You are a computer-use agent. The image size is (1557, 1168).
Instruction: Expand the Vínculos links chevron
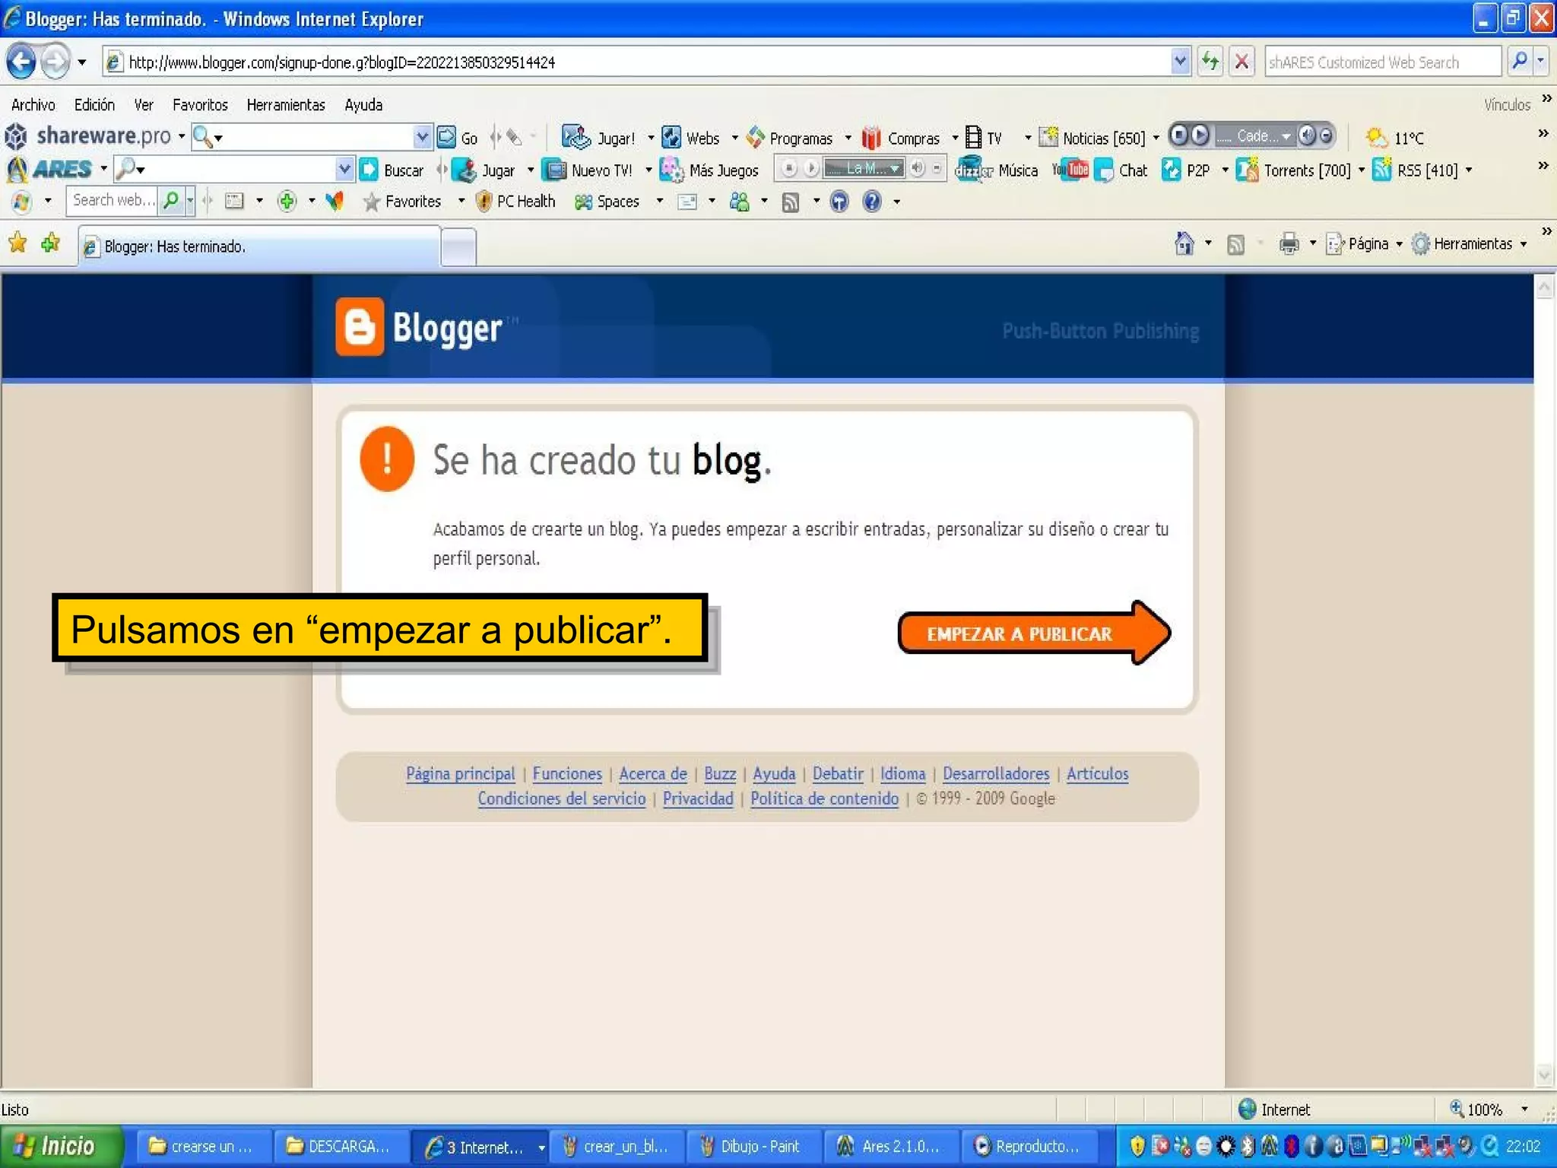pyautogui.click(x=1546, y=99)
